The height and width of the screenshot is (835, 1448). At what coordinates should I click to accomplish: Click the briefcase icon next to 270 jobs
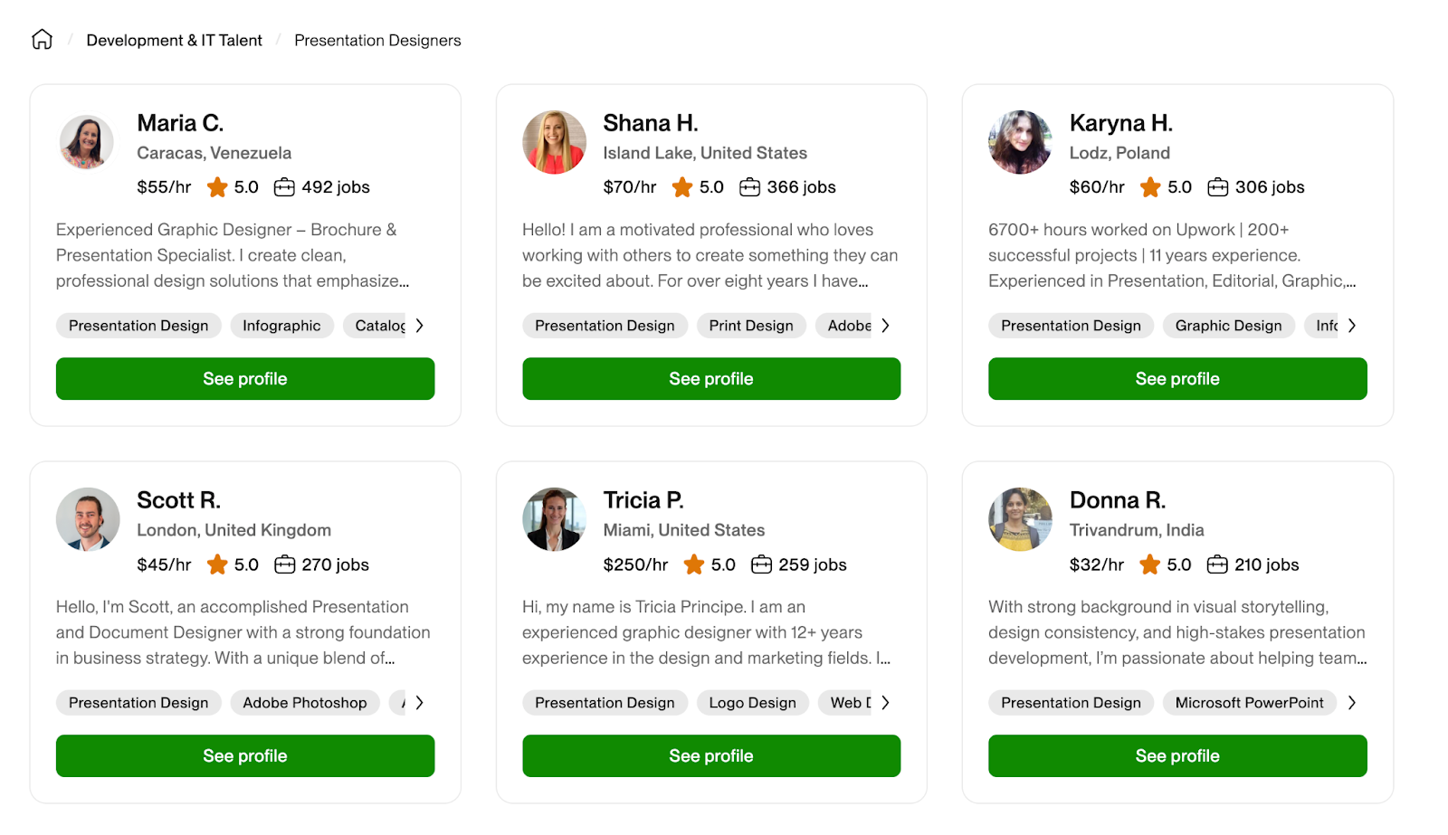point(284,565)
